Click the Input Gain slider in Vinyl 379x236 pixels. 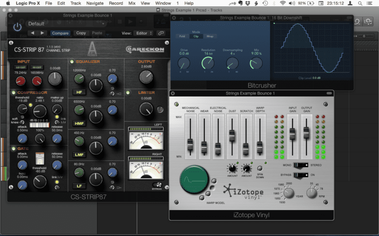click(x=293, y=134)
